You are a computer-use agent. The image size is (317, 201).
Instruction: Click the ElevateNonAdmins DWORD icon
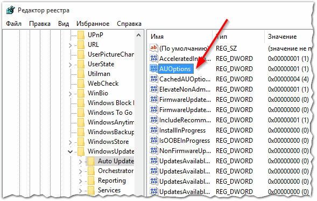click(153, 89)
